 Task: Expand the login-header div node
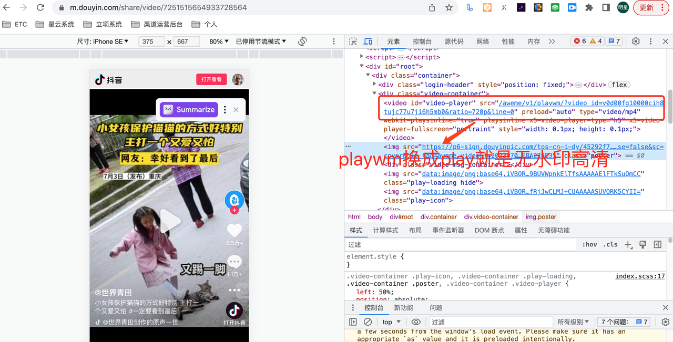click(x=374, y=84)
